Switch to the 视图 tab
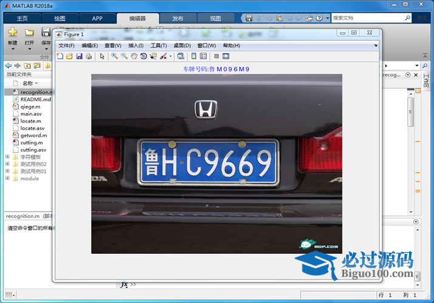This screenshot has width=434, height=303. pos(215,19)
